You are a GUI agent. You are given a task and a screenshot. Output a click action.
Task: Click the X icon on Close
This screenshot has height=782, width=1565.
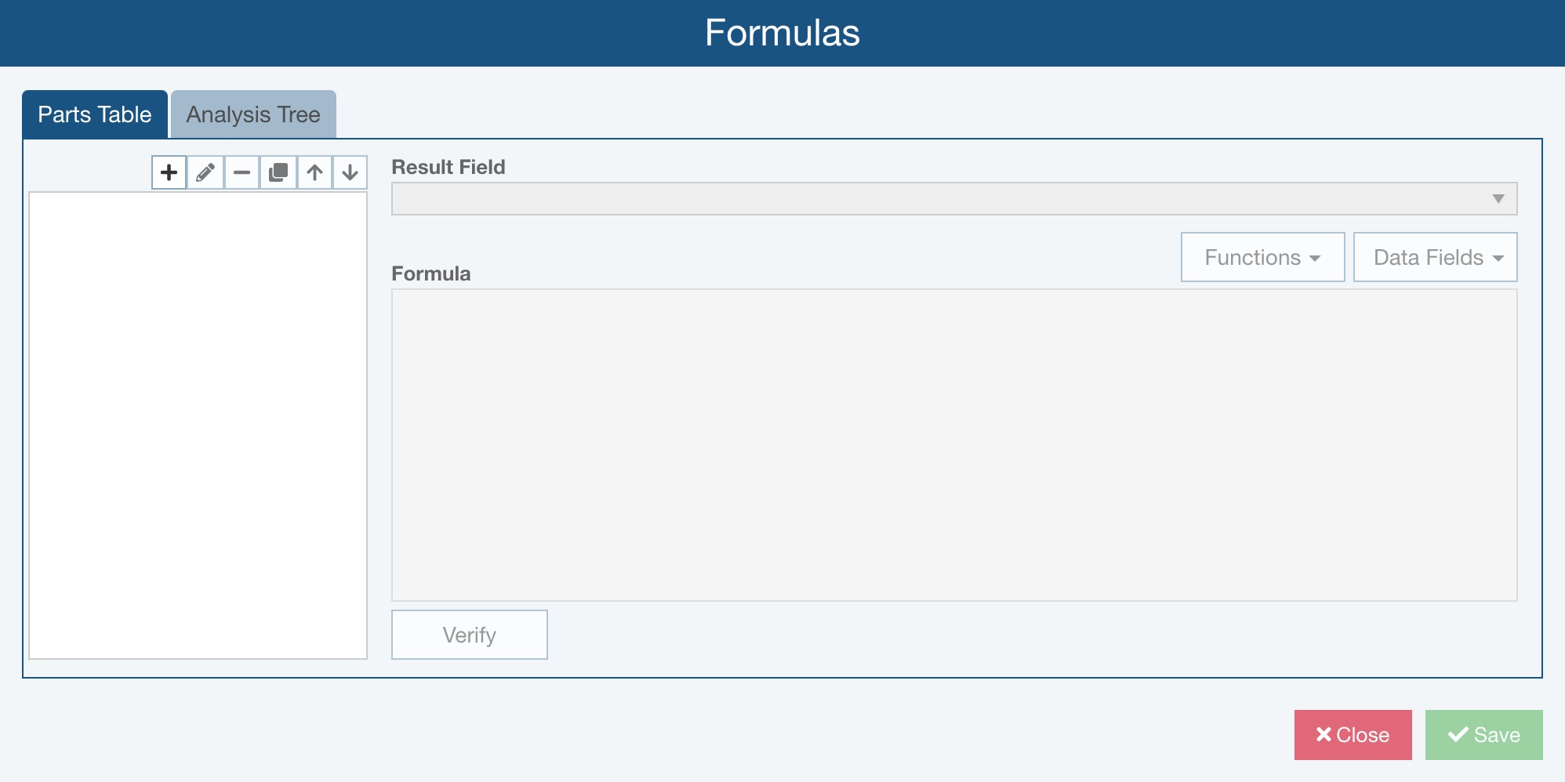coord(1324,734)
